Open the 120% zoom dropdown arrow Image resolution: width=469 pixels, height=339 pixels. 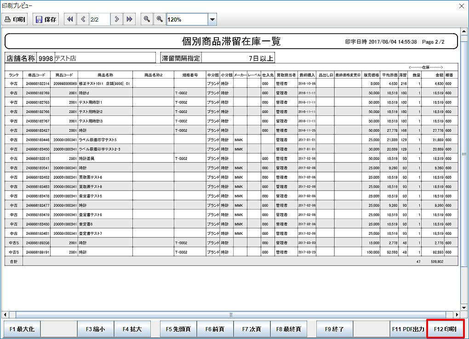[x=212, y=19]
